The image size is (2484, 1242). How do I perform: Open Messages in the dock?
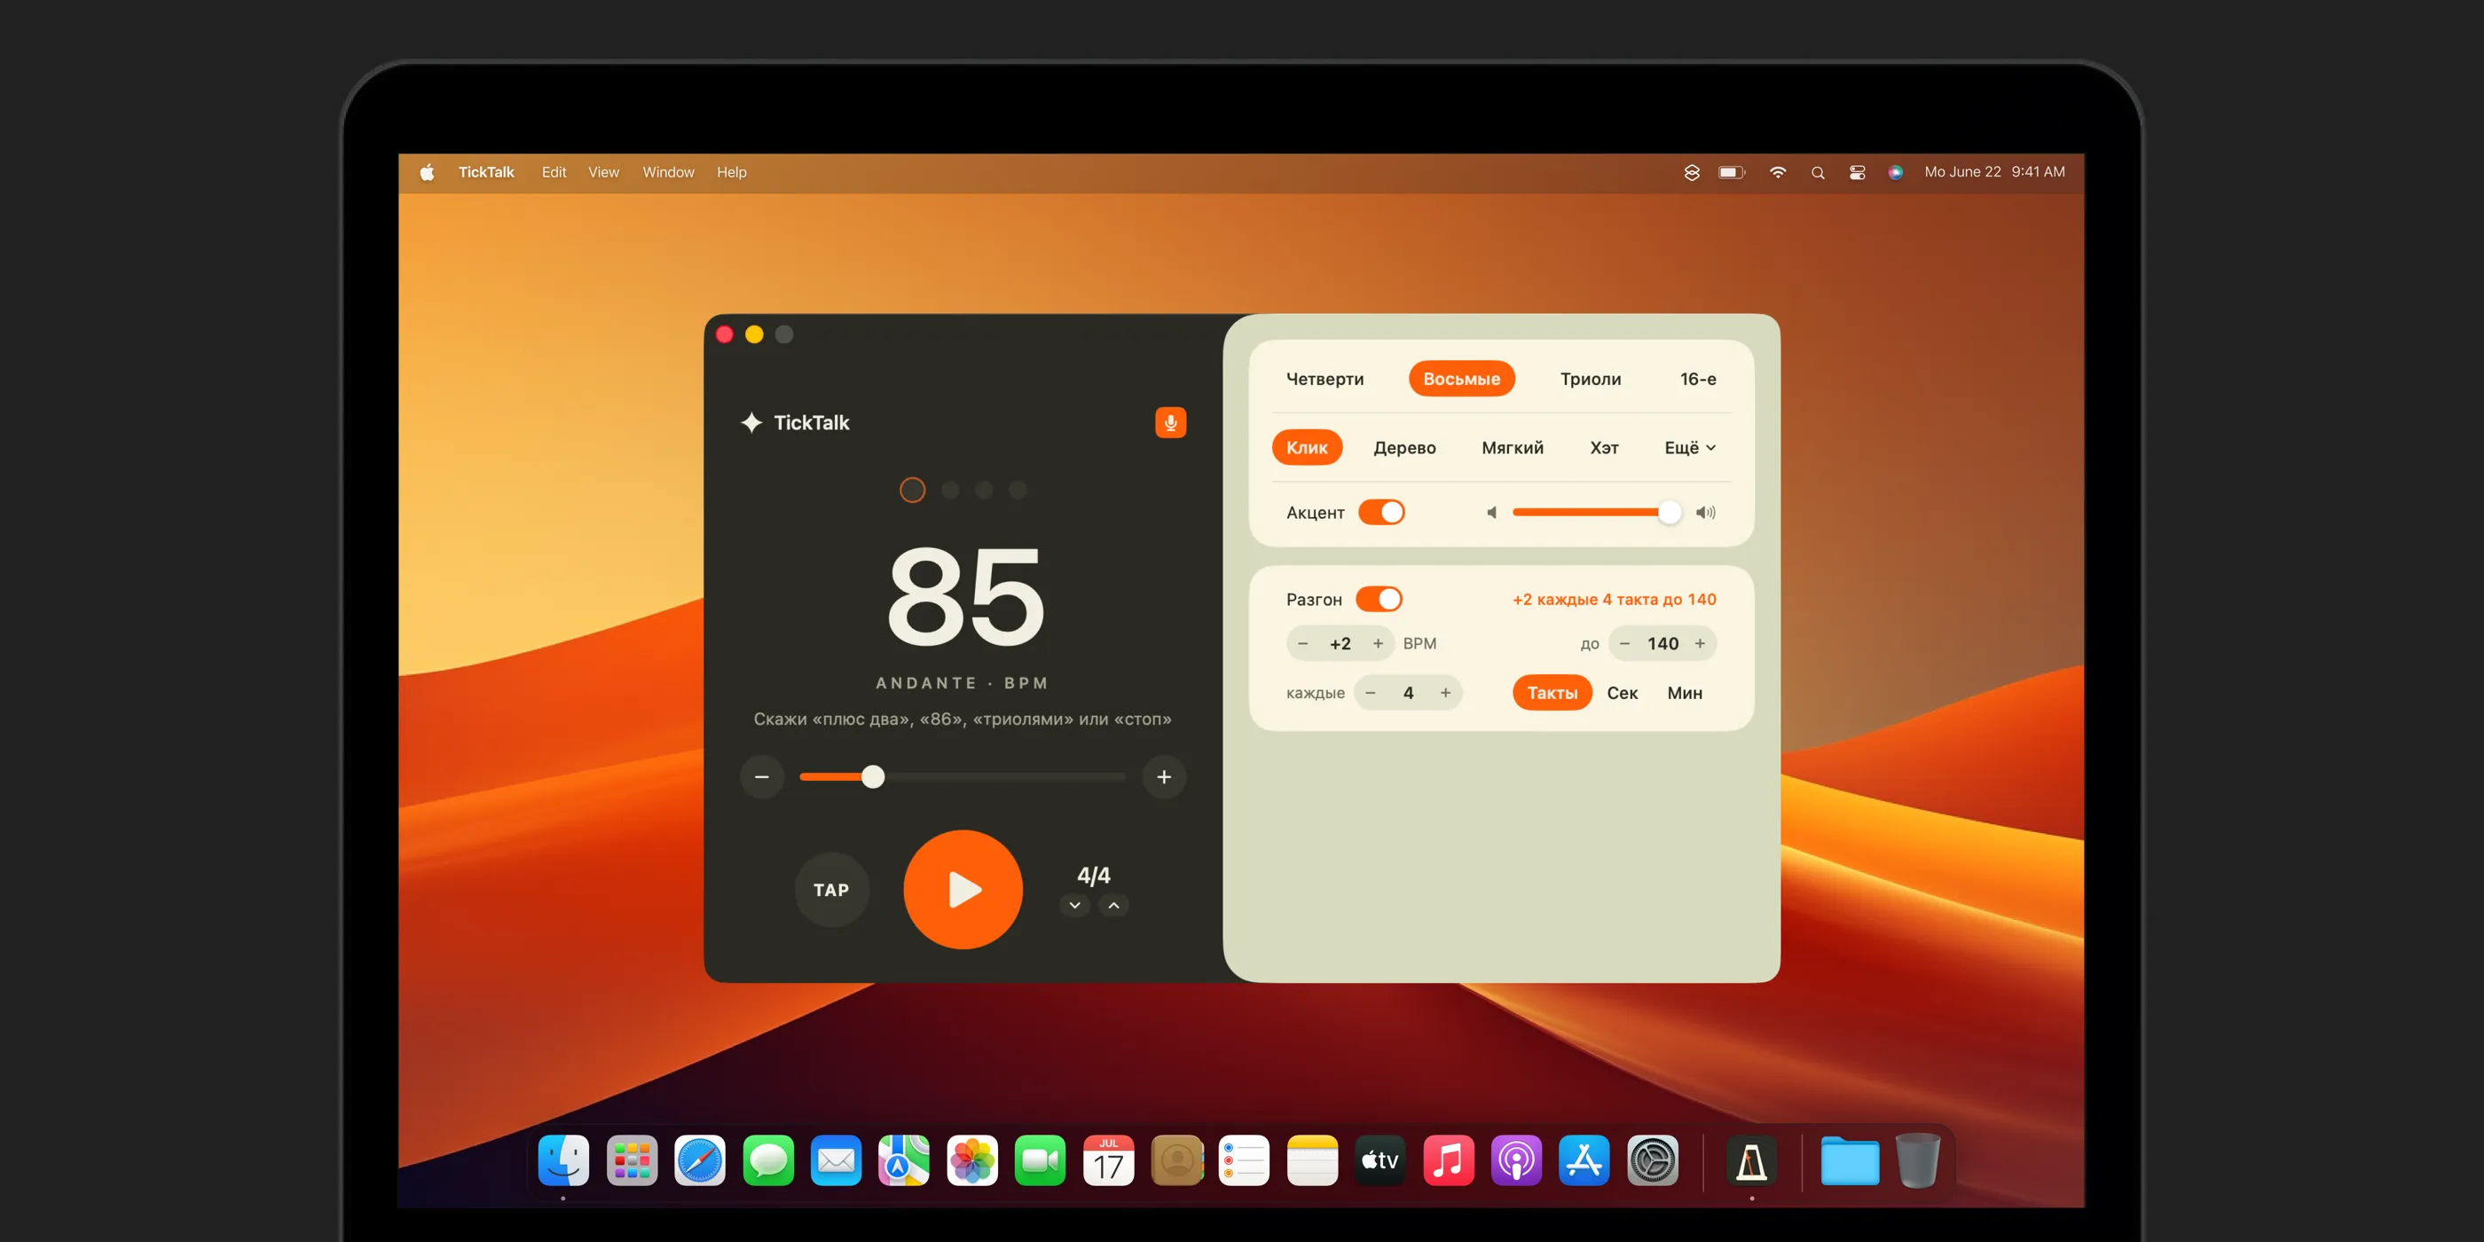(x=767, y=1160)
